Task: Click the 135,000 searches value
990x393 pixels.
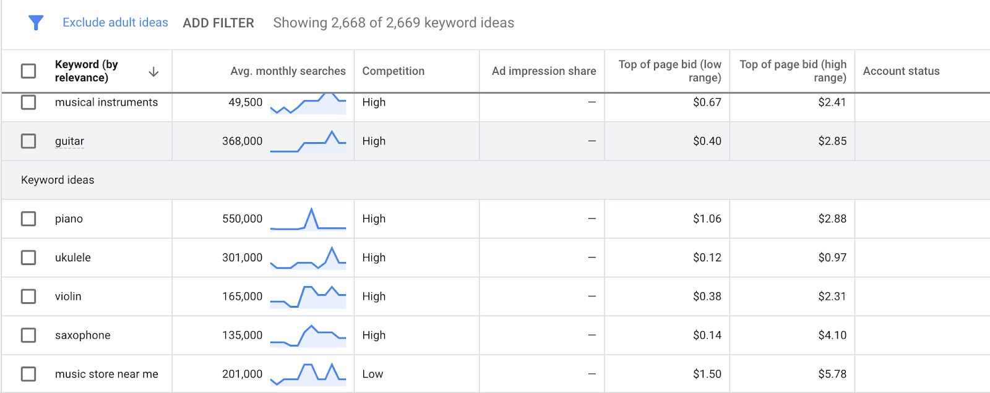Action: click(x=243, y=335)
